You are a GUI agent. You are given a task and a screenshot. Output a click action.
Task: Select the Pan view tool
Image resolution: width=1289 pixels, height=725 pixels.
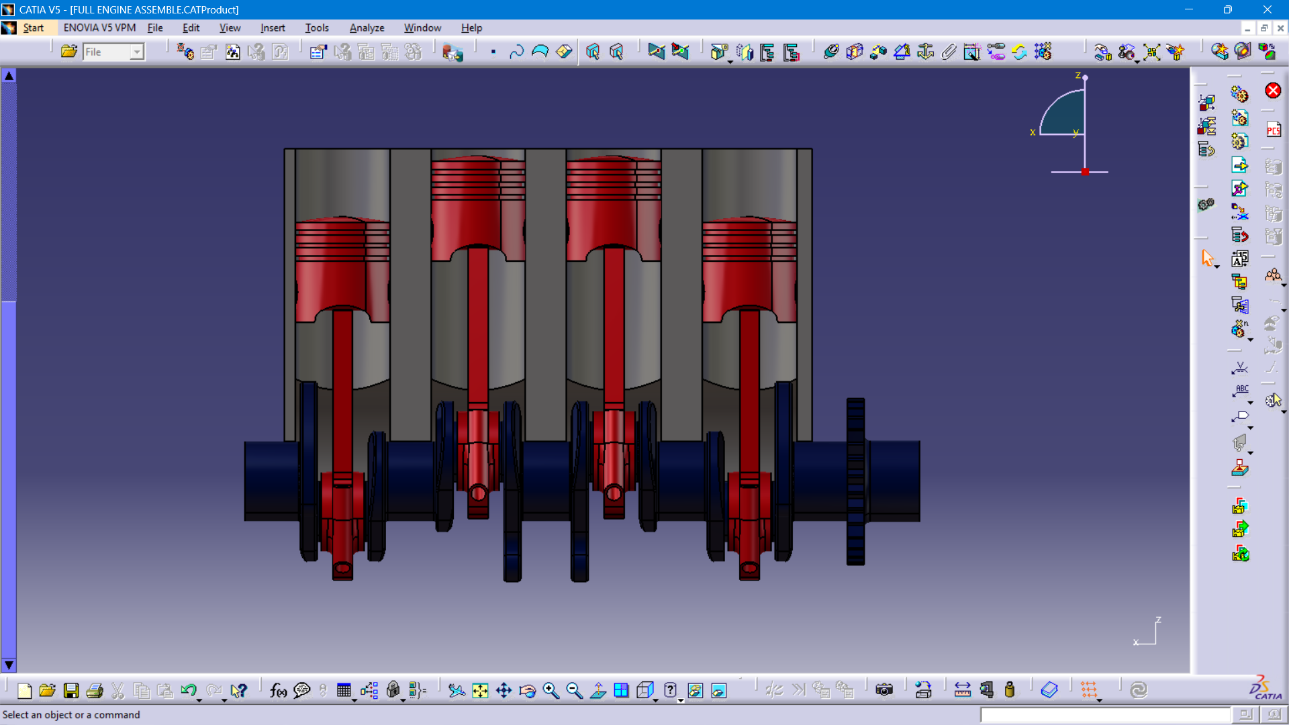[504, 690]
